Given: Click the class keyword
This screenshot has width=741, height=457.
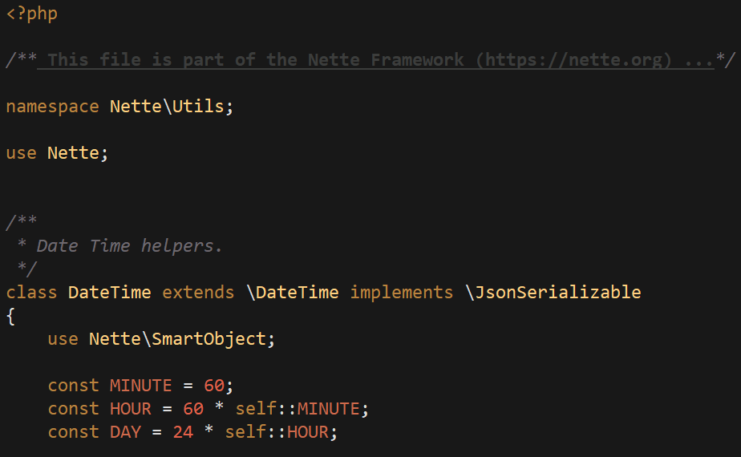Looking at the screenshot, I should click(x=32, y=293).
